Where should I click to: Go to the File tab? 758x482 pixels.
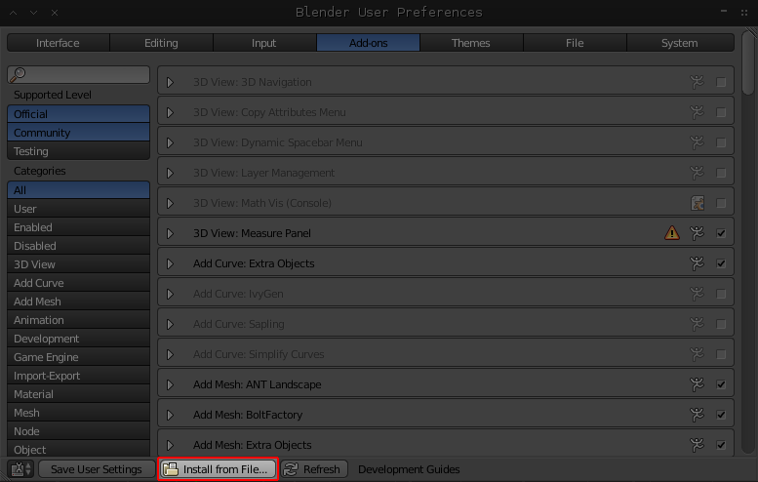(x=575, y=43)
